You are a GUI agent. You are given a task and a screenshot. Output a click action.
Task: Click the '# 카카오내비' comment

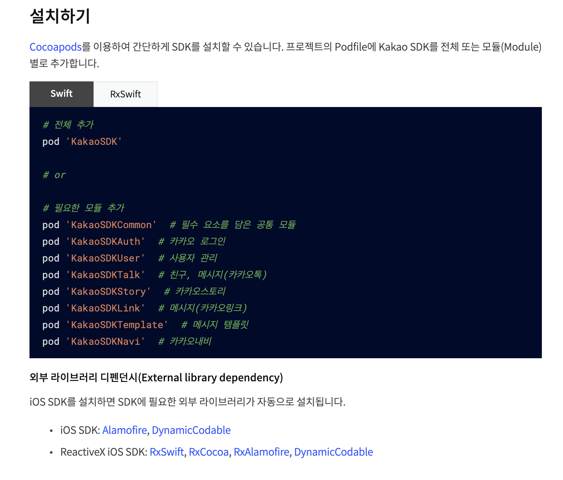[185, 341]
